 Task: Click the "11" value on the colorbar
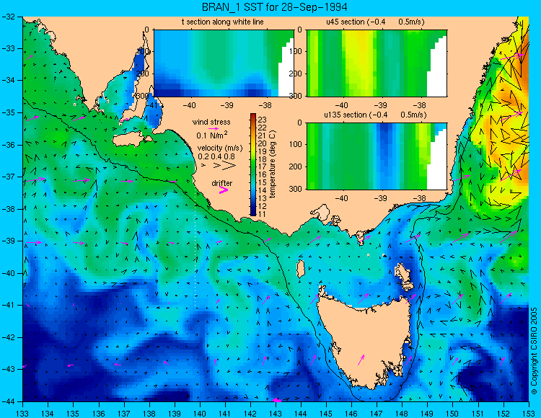tap(262, 214)
